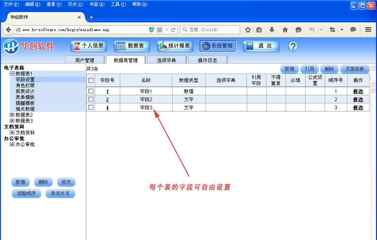The image size is (377, 240).
Task: Click the green shield security icon
Action: pyautogui.click(x=152, y=30)
